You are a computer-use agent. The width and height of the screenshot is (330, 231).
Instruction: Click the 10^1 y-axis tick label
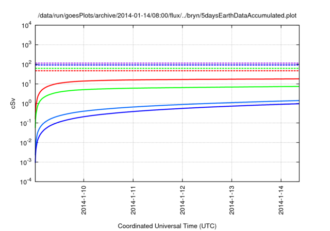[x=27, y=84]
